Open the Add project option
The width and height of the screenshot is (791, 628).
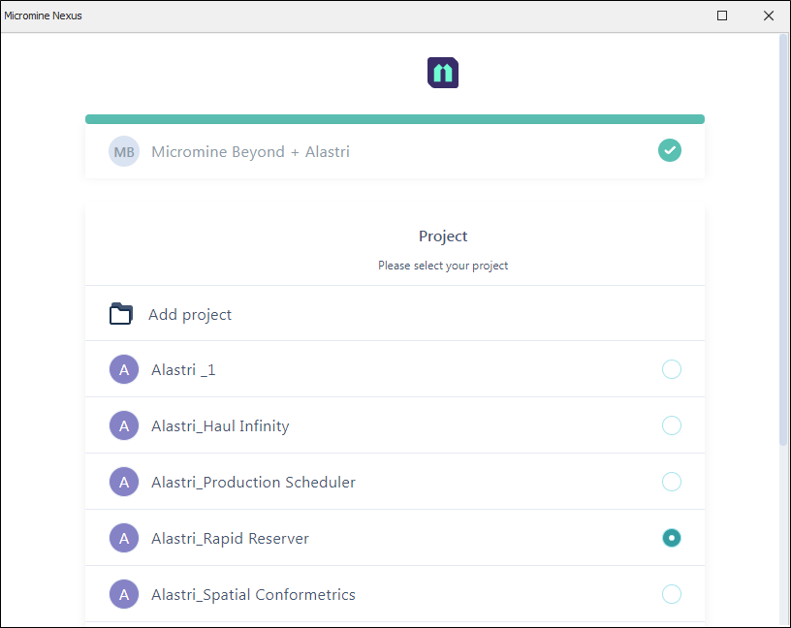pos(395,314)
